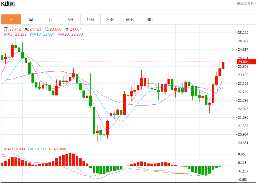Screen dimensions: 259x183
Task: Open the 月 monthly chart tab
Action: click(x=51, y=20)
